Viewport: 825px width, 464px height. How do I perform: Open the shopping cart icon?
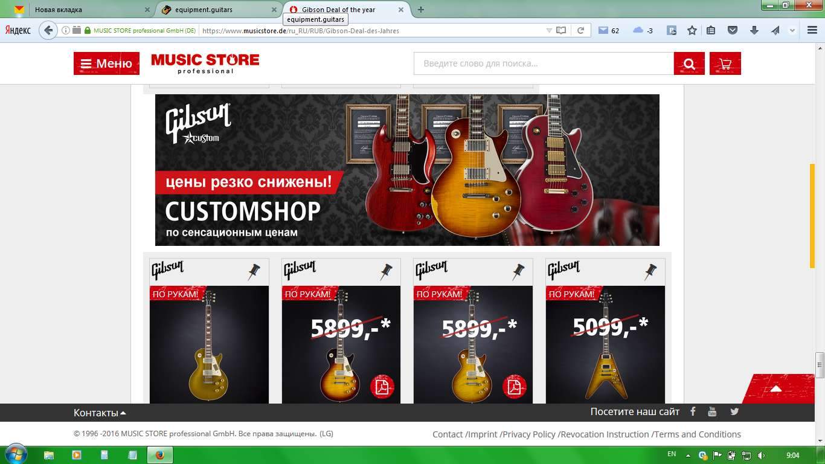point(725,63)
